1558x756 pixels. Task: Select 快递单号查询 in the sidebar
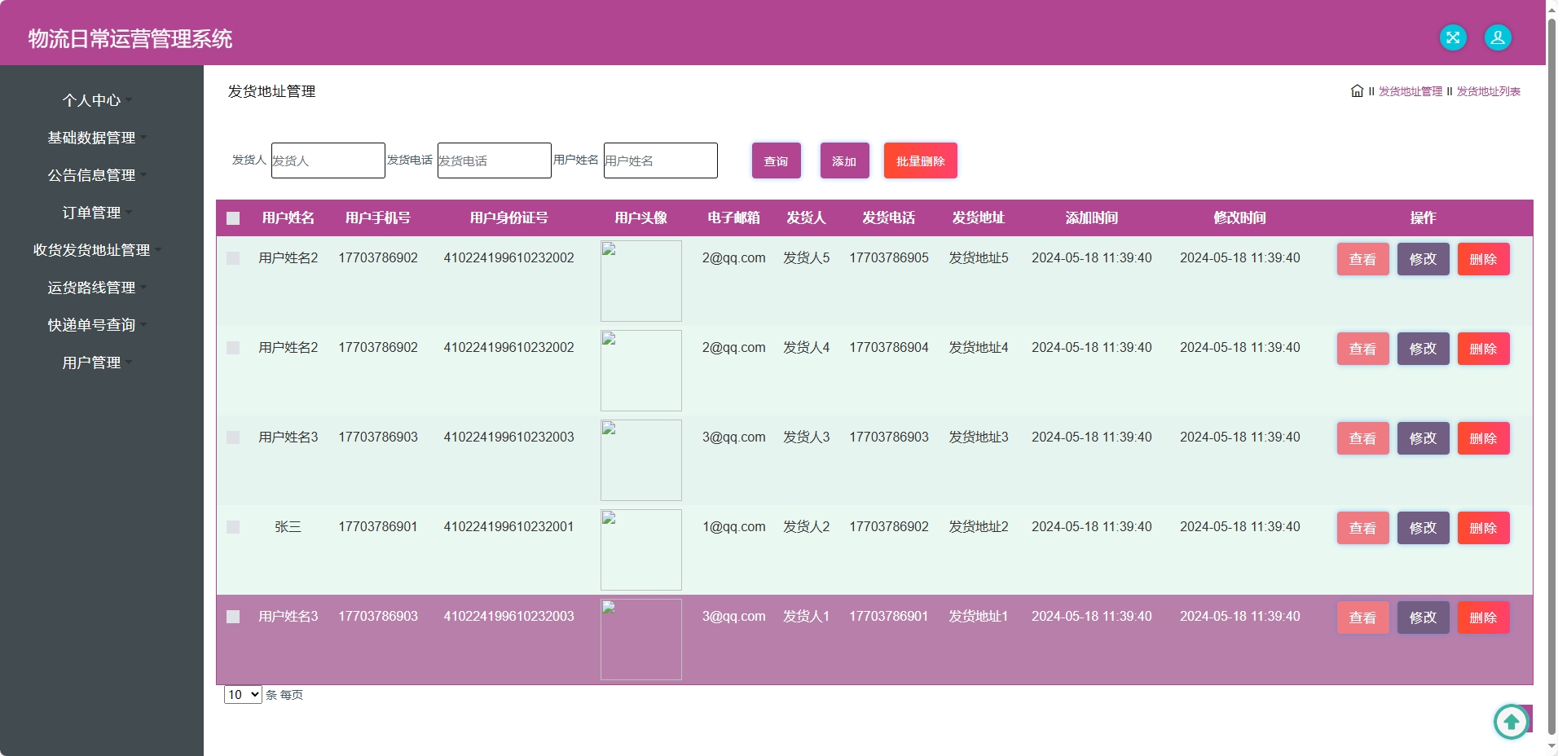(91, 325)
